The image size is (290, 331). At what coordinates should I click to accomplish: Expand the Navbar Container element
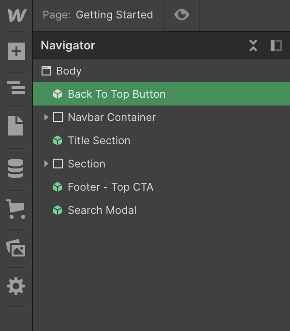click(46, 117)
